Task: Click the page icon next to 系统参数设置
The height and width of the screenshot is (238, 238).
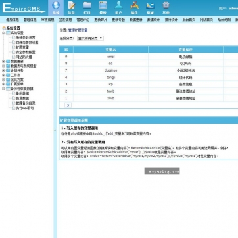Action: tap(14, 37)
